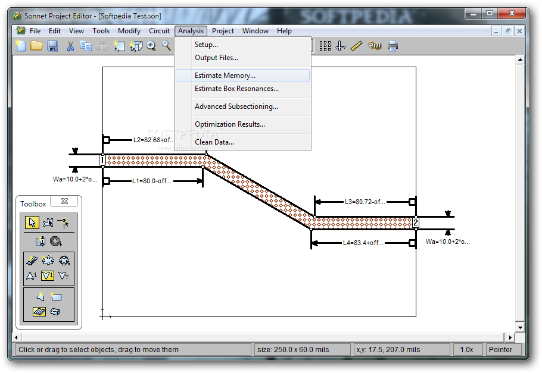
Task: Launch the em analysis icon
Action: click(x=375, y=46)
